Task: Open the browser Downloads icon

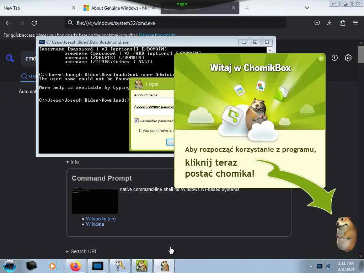Action: click(330, 23)
